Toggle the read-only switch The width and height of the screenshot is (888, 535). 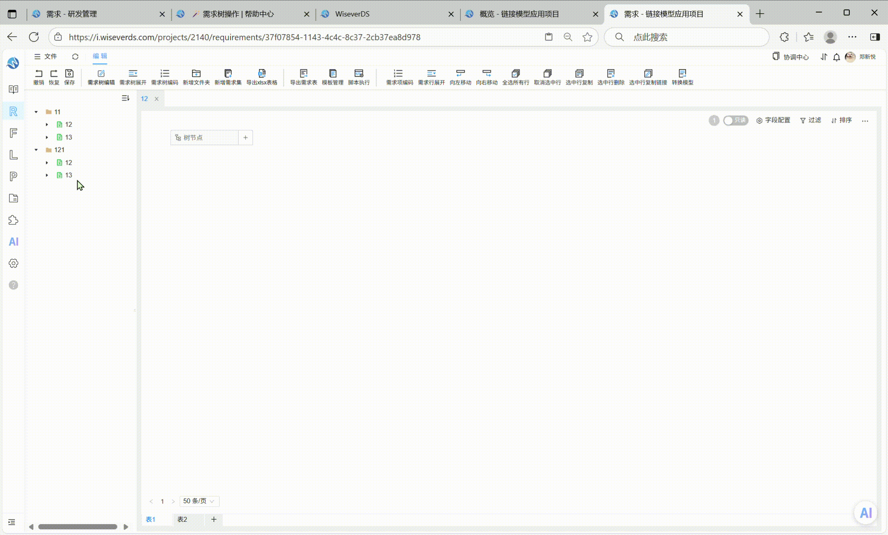tap(736, 120)
